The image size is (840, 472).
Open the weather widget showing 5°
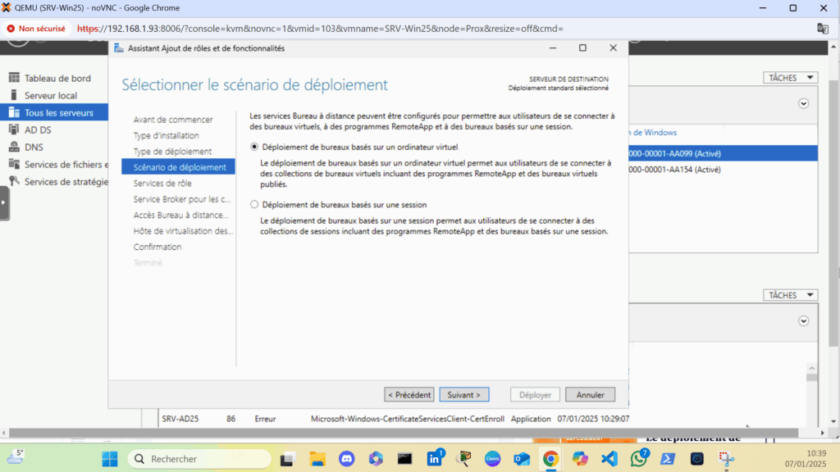pyautogui.click(x=16, y=456)
